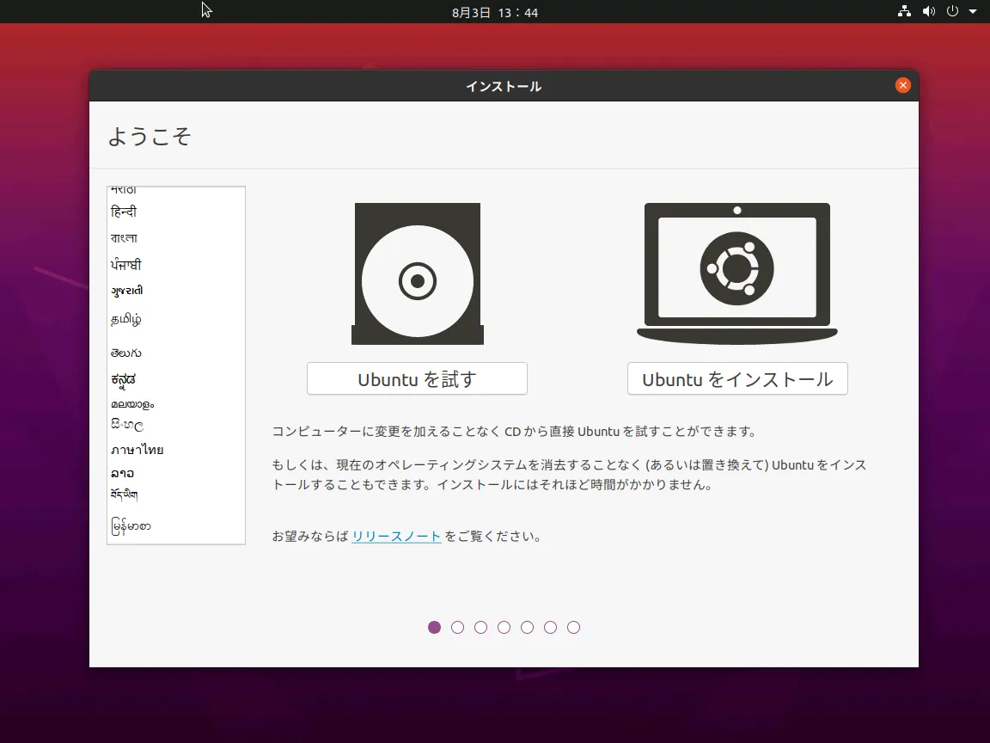Open the network status icon in the top bar
Screen dimensions: 990x743
[903, 12]
